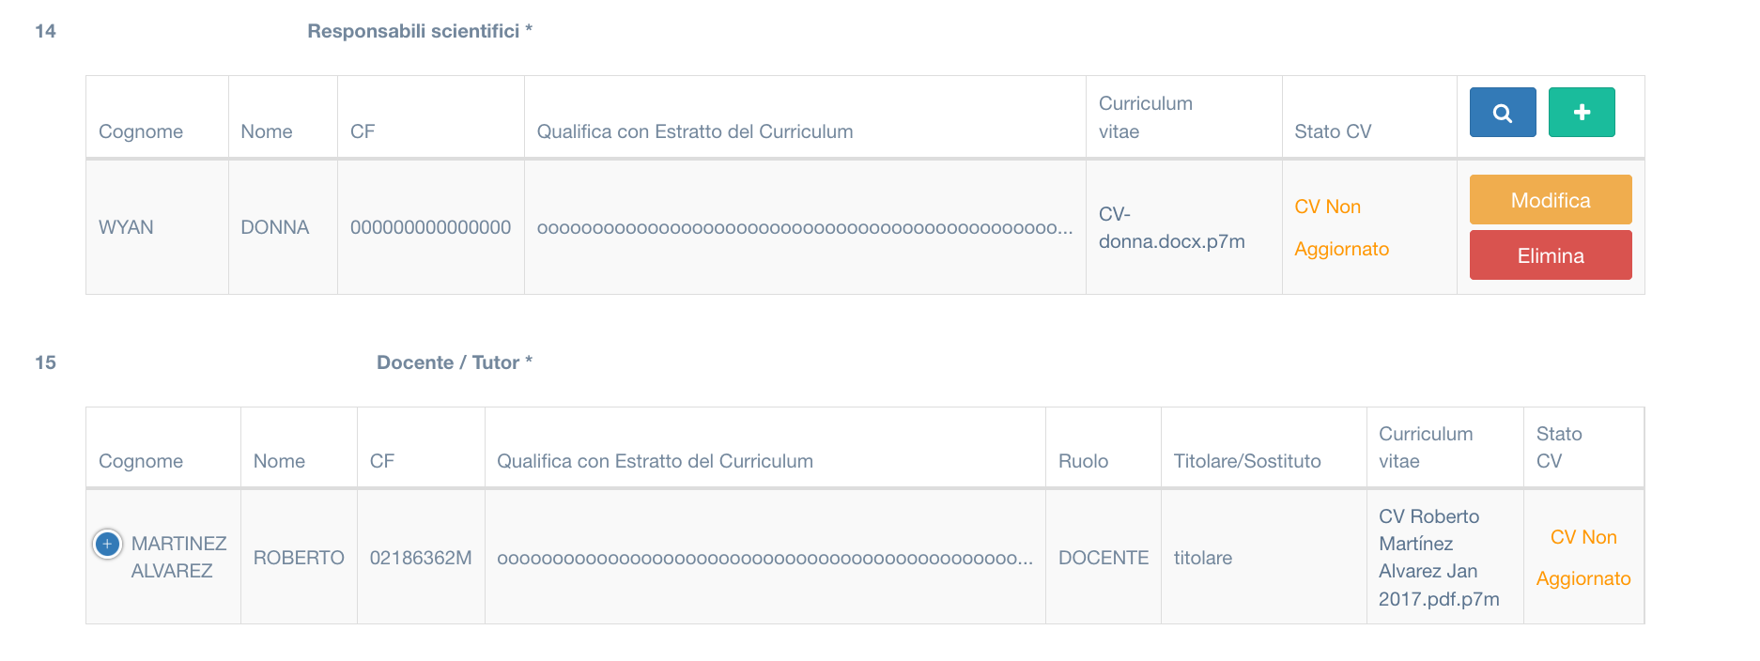
Task: Select the 02186362M CF value
Action: 421,558
